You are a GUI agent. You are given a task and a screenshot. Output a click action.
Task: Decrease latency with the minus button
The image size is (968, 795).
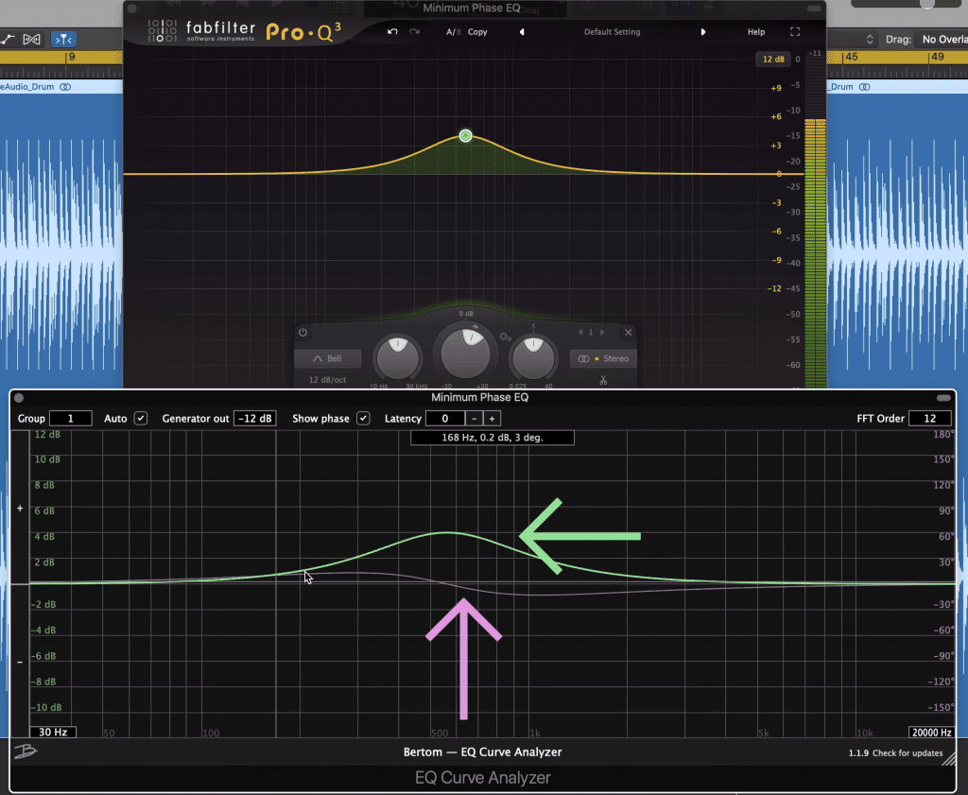[474, 419]
